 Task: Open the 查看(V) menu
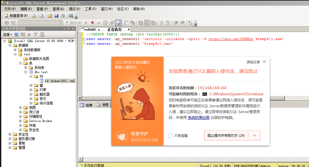42,9
